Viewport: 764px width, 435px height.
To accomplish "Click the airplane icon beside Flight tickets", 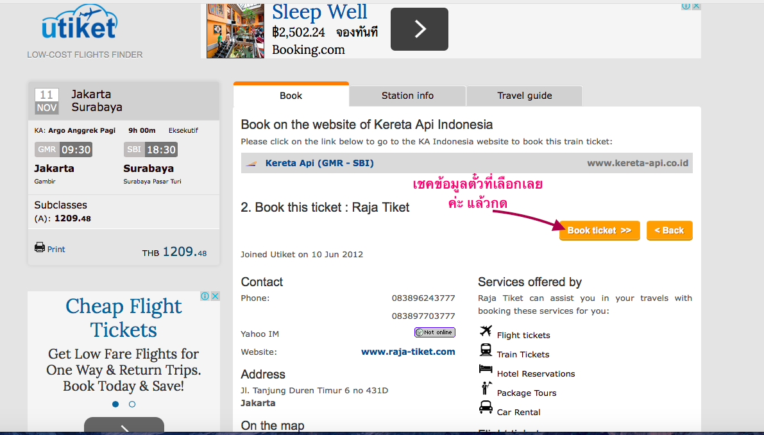I will [486, 331].
